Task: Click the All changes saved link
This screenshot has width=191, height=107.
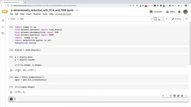Action: (63, 14)
